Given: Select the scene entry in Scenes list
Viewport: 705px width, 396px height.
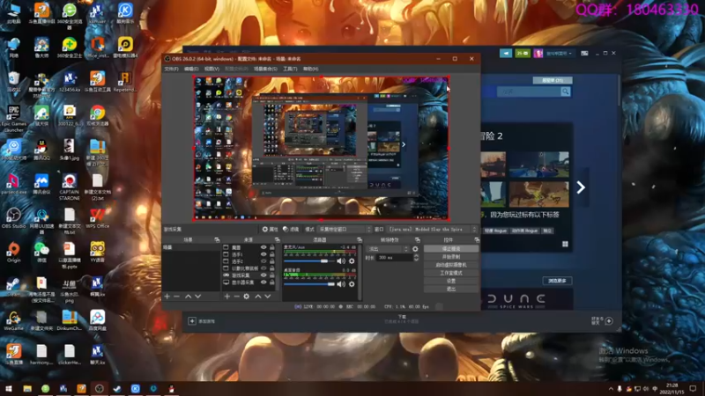Looking at the screenshot, I should coord(191,247).
